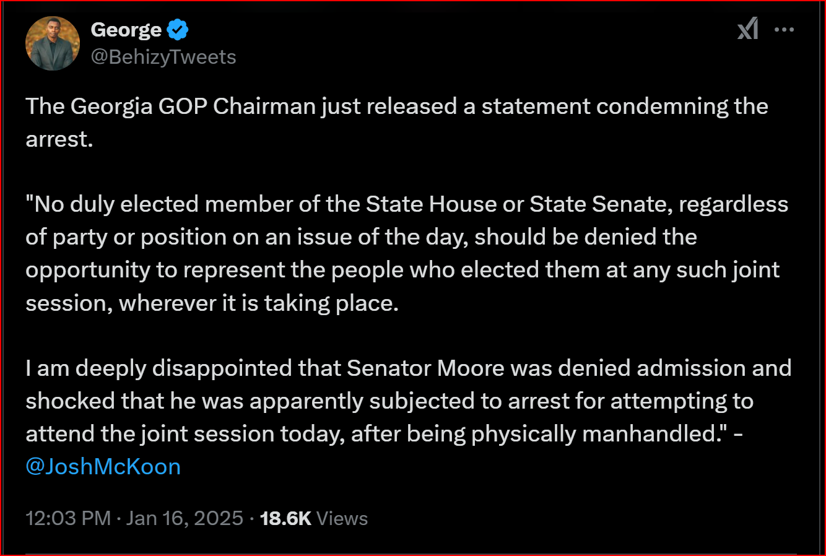This screenshot has height=556, width=826.
Task: Click the display name George
Action: point(126,29)
